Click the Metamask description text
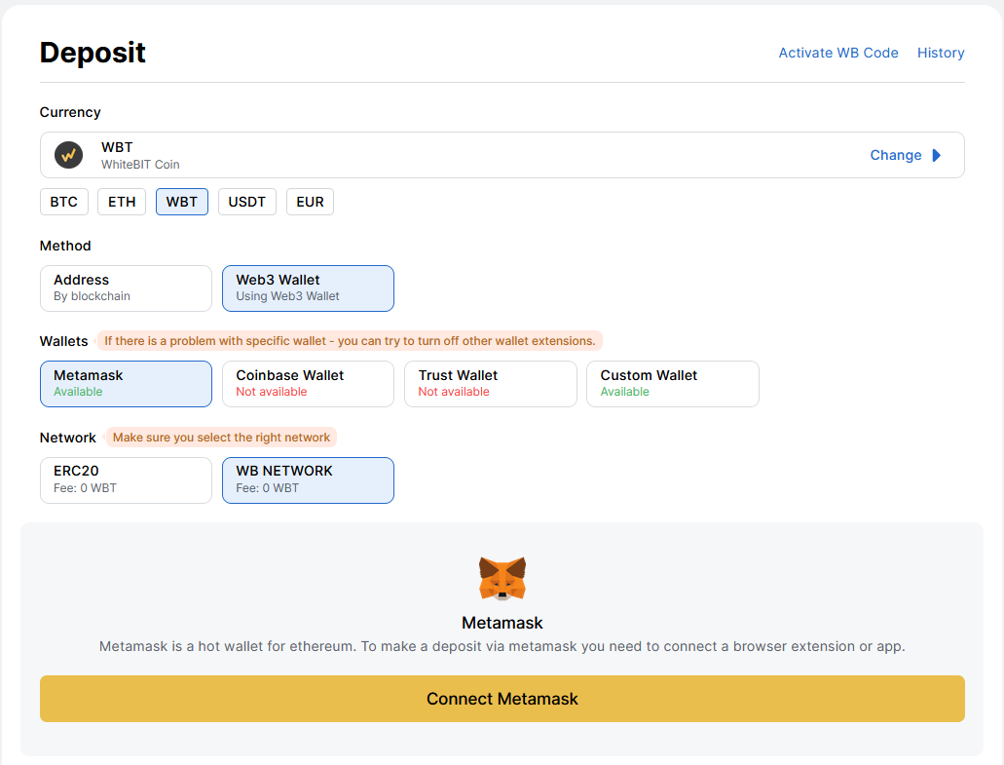Image resolution: width=1004 pixels, height=765 pixels. [x=502, y=646]
